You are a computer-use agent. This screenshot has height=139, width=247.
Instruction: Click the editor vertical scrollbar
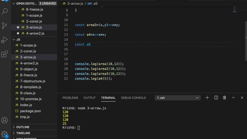click(246, 41)
